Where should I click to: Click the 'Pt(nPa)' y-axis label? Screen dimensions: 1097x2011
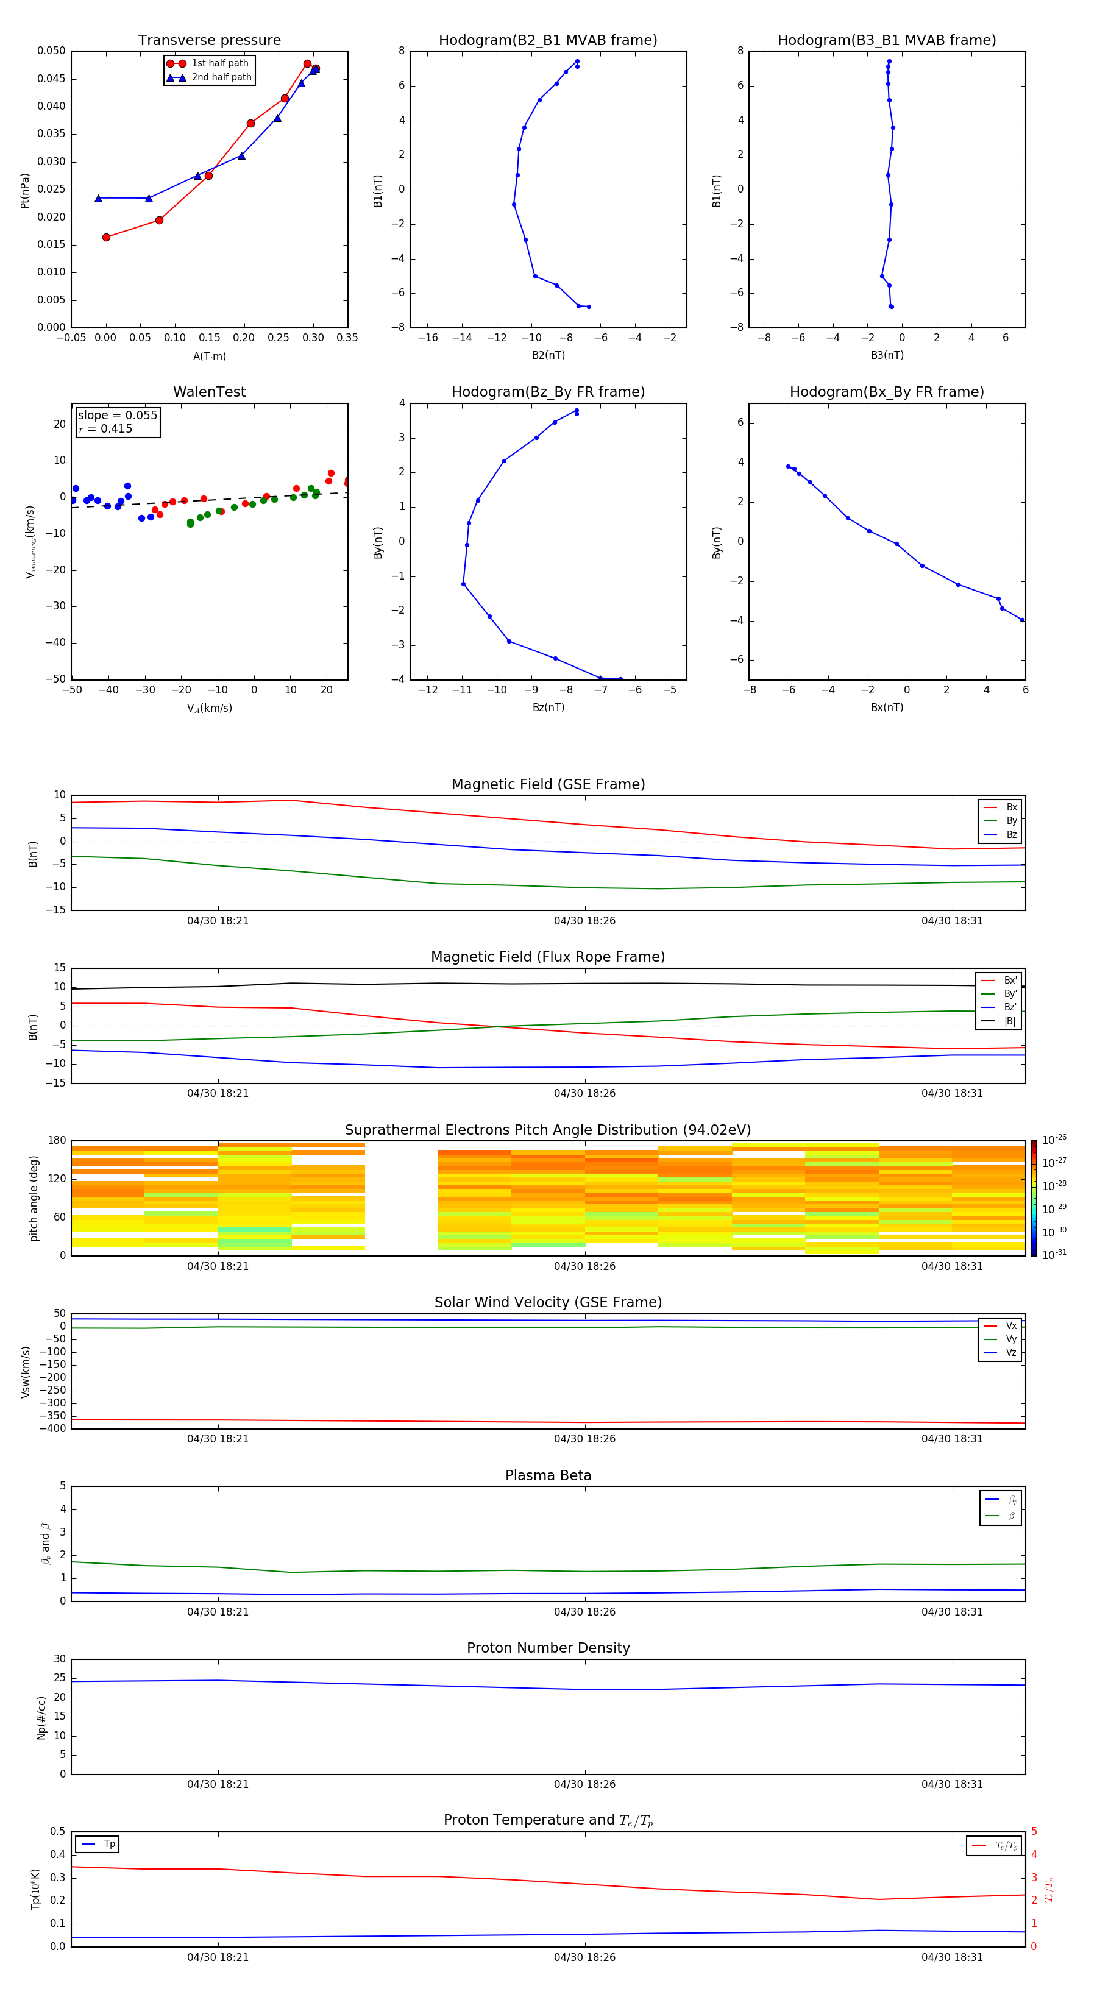[x=25, y=191]
